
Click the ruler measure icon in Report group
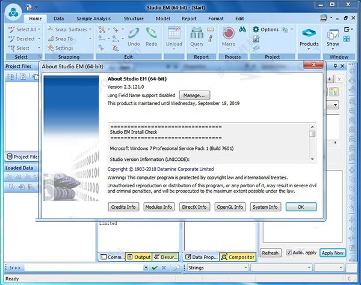click(x=211, y=29)
